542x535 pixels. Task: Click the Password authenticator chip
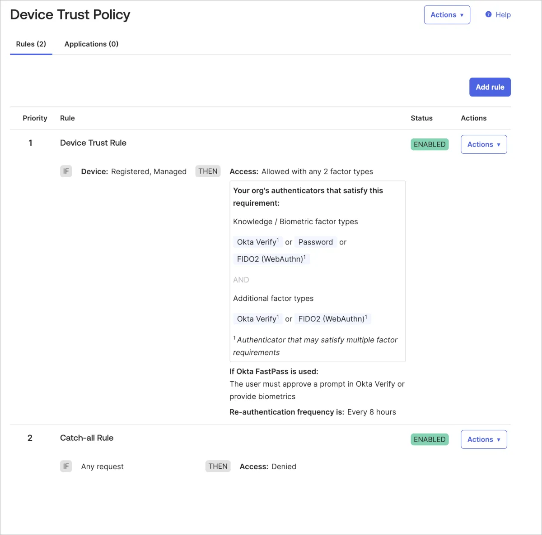pyautogui.click(x=315, y=242)
